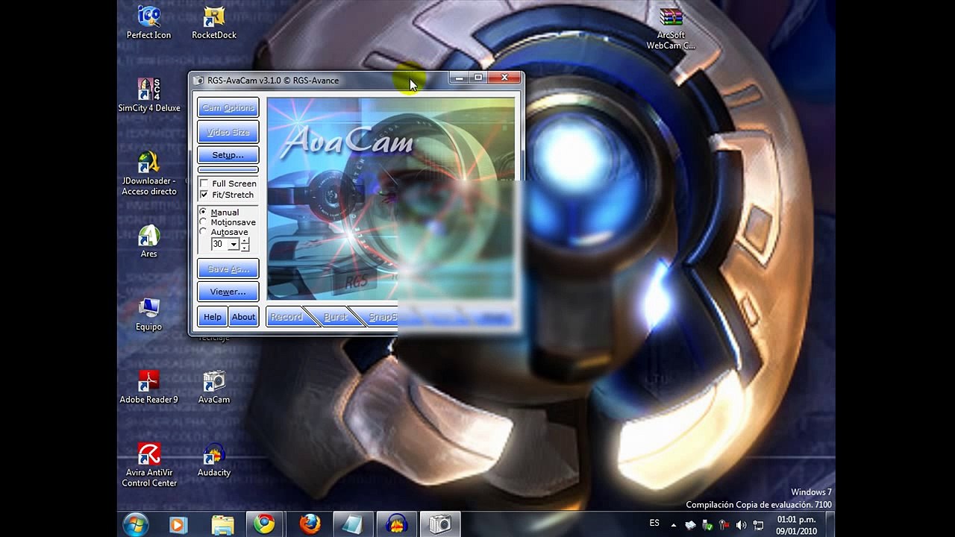Minimize the AvaCam window

[460, 78]
